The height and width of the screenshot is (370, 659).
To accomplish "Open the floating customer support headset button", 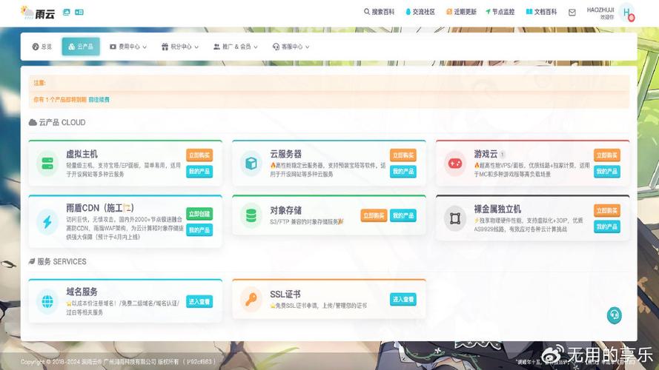I will pos(614,315).
